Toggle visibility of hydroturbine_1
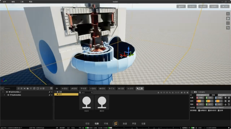The image size is (231, 129). point(7,92)
